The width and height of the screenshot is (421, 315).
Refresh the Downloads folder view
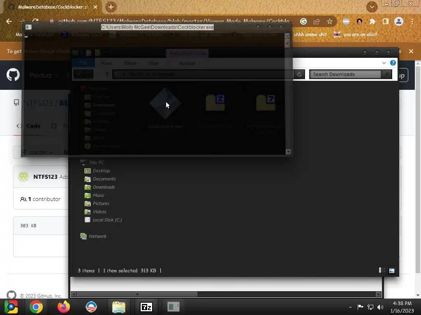tap(299, 74)
